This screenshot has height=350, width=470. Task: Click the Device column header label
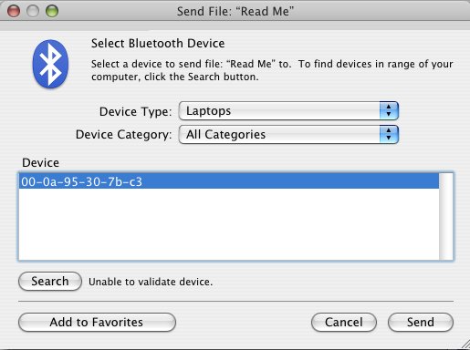point(40,163)
